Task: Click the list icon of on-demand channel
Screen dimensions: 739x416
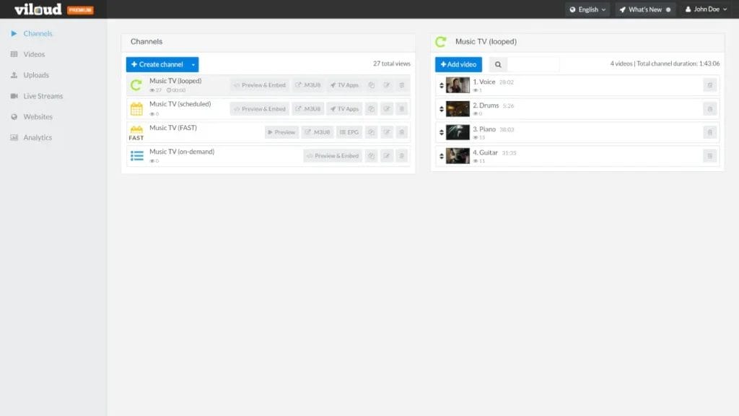Action: (136, 156)
